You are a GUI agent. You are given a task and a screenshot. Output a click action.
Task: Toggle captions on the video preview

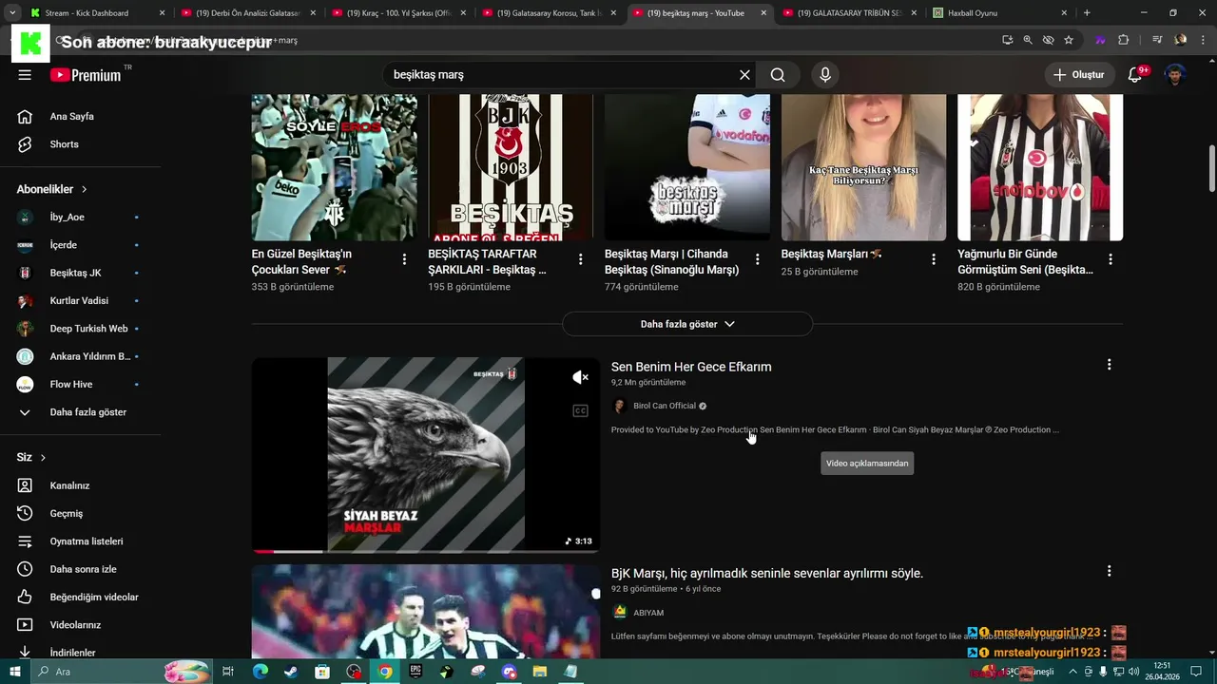pos(580,410)
